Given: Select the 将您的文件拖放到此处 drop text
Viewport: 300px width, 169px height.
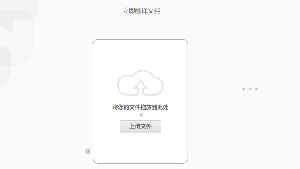Looking at the screenshot, I should click(x=140, y=107).
